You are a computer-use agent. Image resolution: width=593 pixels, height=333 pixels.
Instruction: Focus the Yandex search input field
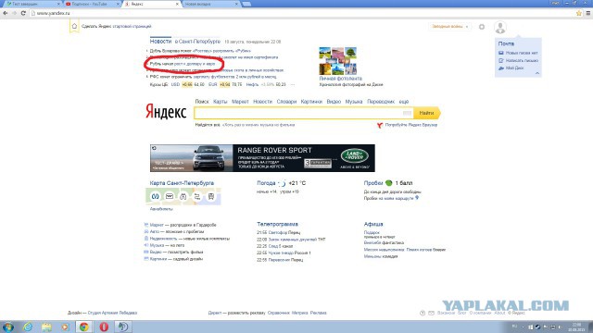[298, 113]
